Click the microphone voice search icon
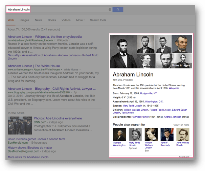 click(110, 9)
